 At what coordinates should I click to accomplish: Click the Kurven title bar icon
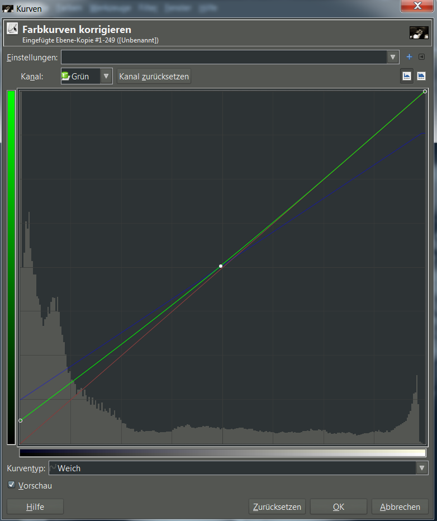tap(8, 9)
